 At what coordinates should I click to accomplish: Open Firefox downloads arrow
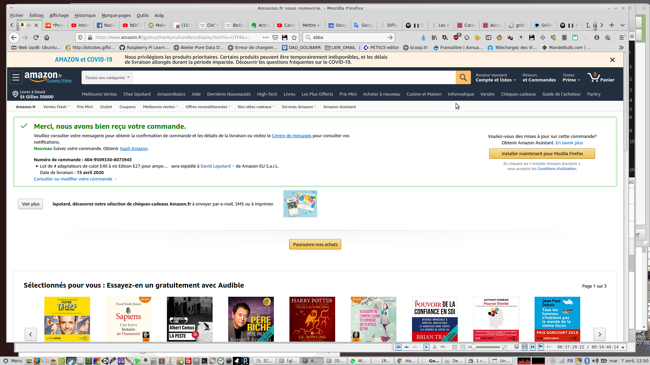tap(423, 38)
